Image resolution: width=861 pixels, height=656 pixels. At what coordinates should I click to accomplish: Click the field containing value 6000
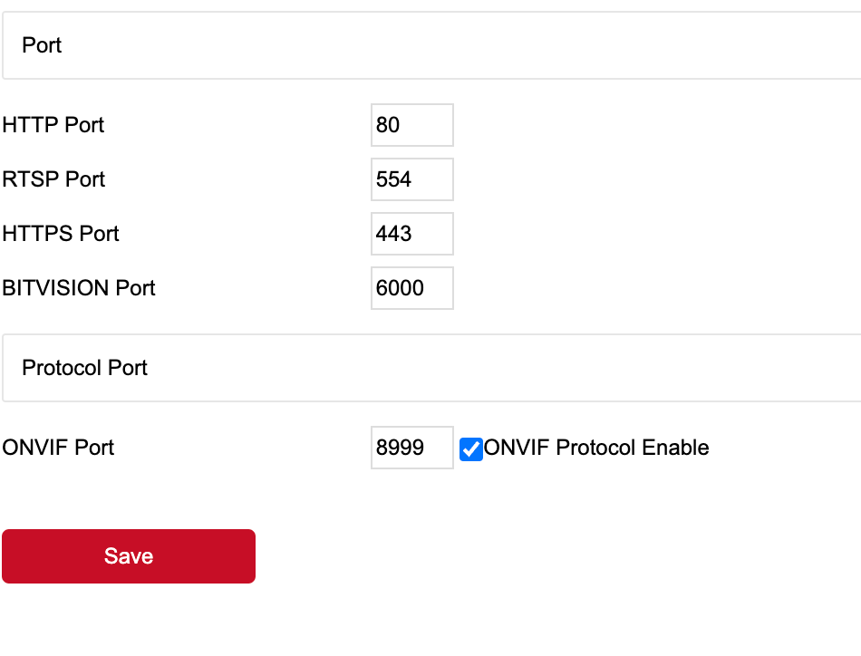click(411, 288)
